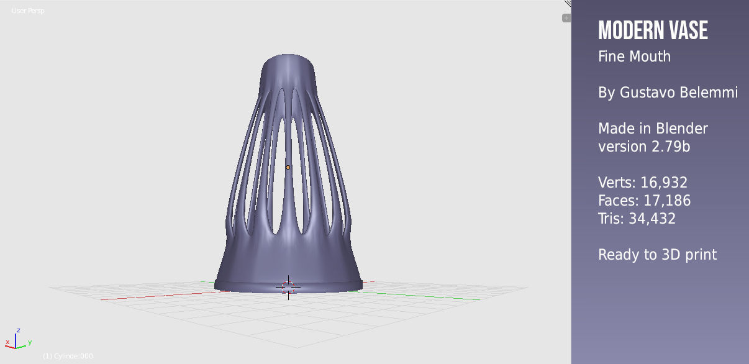Image resolution: width=749 pixels, height=364 pixels.
Task: Click the 'By Gustavo Belemmi' author text
Action: tap(668, 93)
